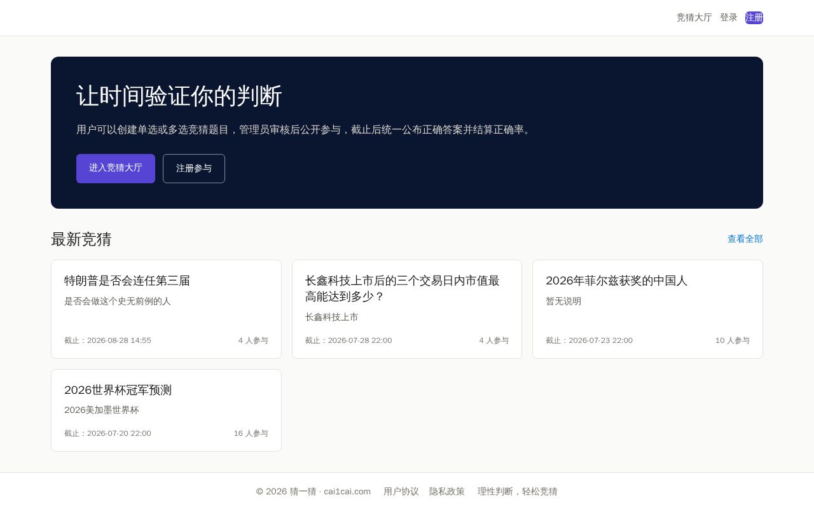Click the 登录 link in the header
The width and height of the screenshot is (814, 509).
click(x=729, y=18)
